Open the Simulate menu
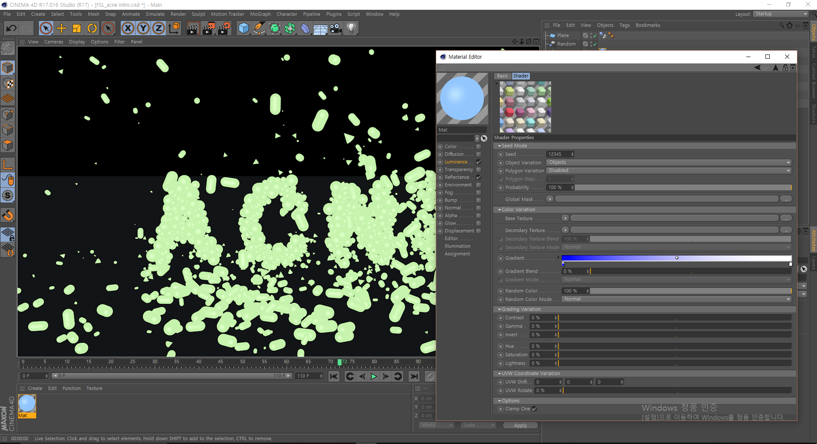 [x=155, y=14]
